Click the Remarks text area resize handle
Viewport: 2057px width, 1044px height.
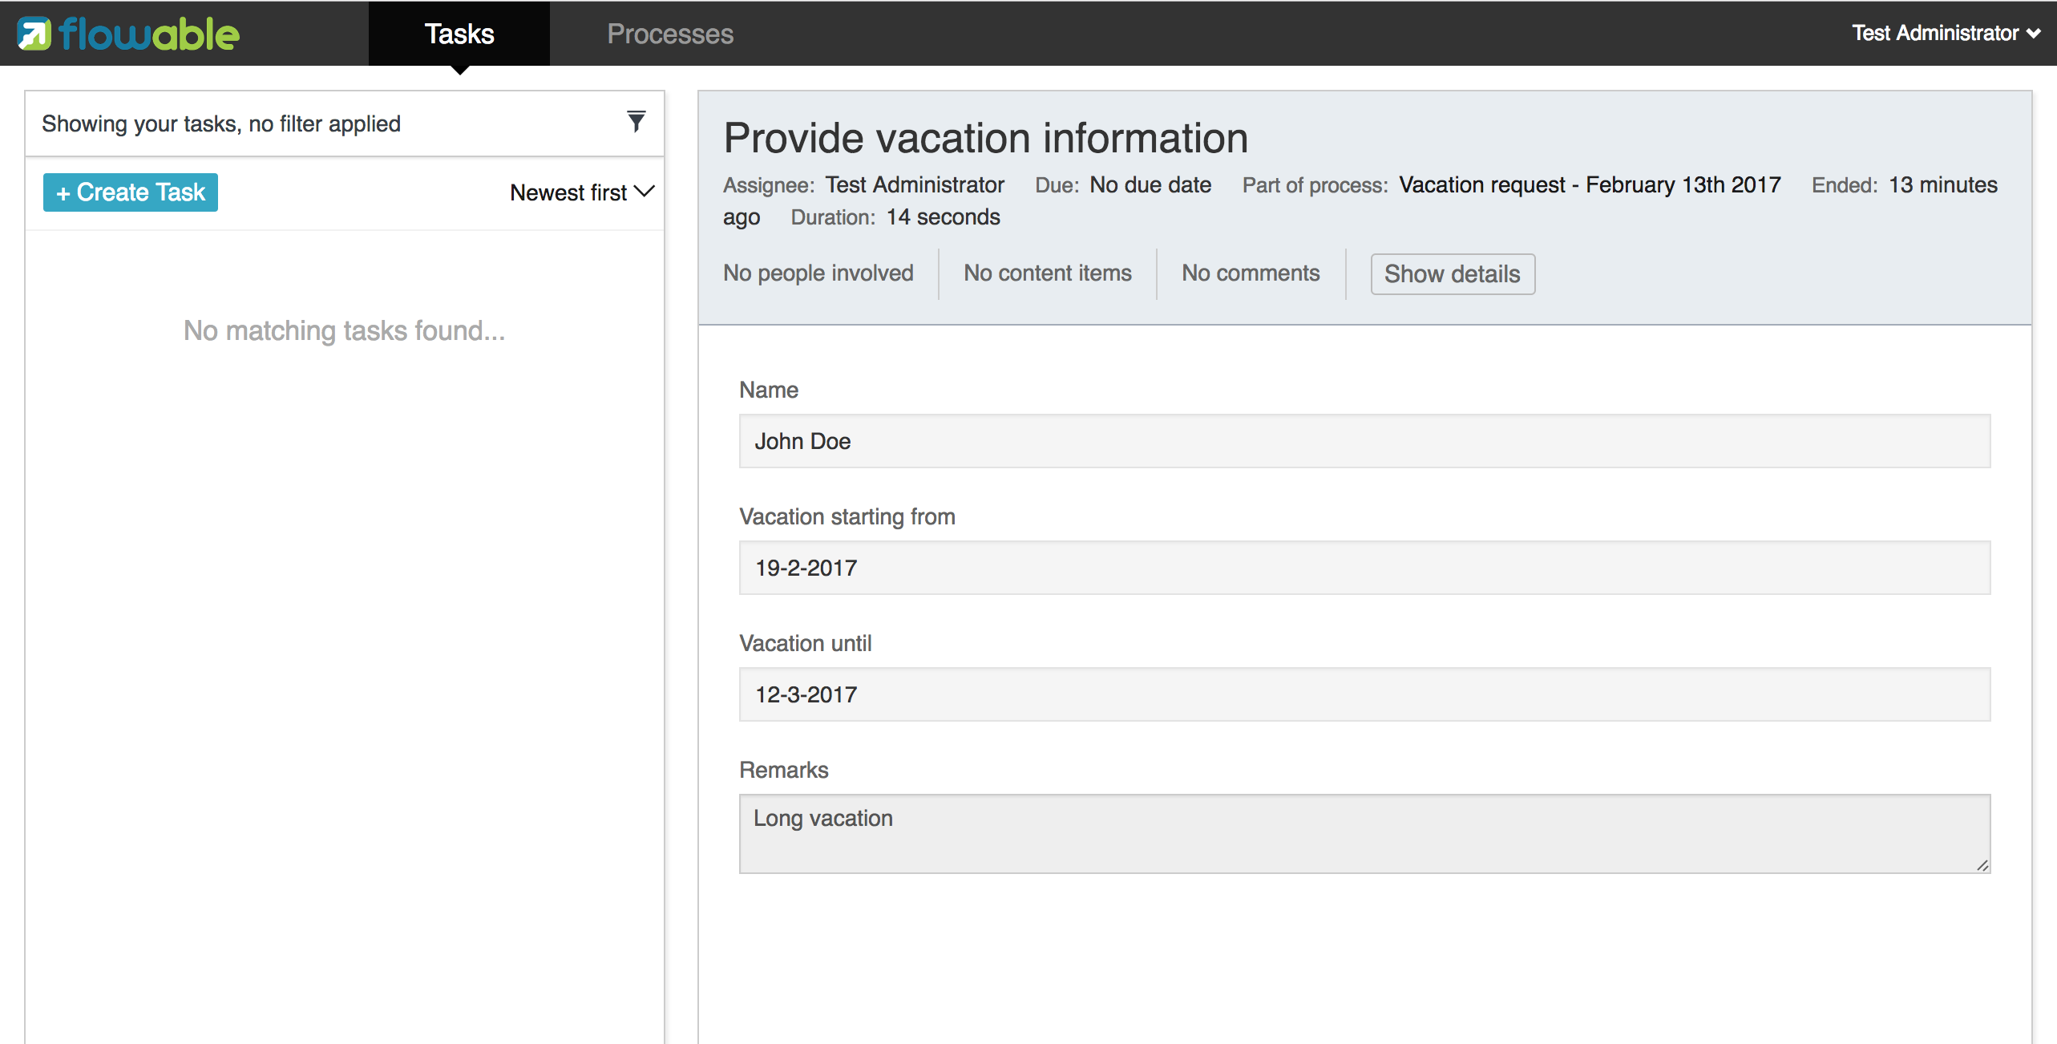[1982, 865]
